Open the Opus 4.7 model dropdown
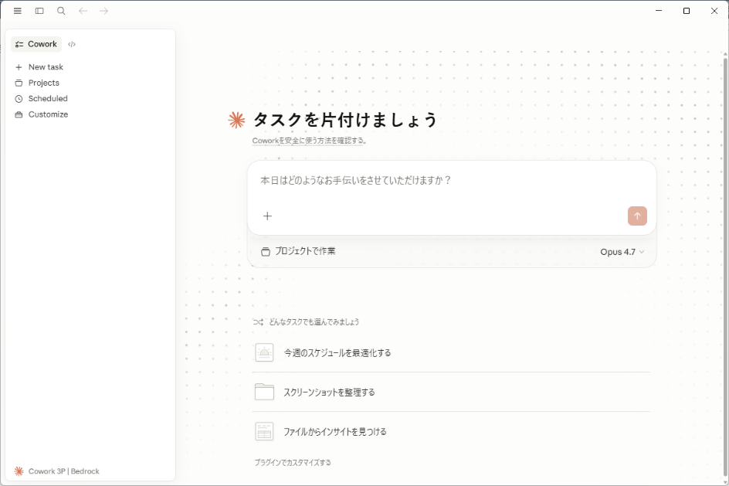Image resolution: width=729 pixels, height=486 pixels. click(622, 252)
